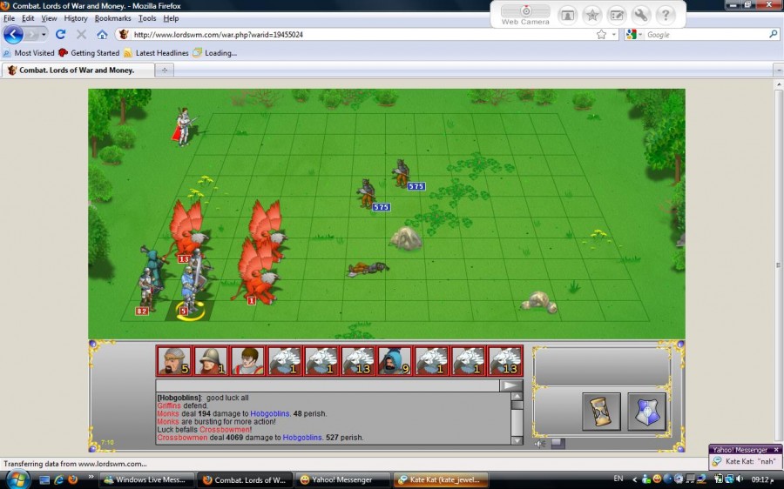
Task: Select the active unit with stack 5
Action: click(x=191, y=290)
